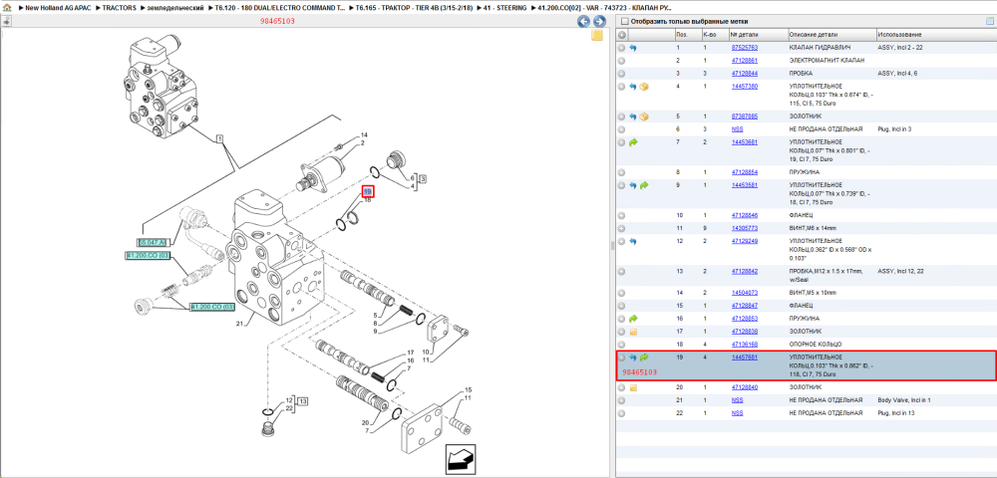Add part 87525763 using its plus icon
This screenshot has height=478, width=997.
622,48
